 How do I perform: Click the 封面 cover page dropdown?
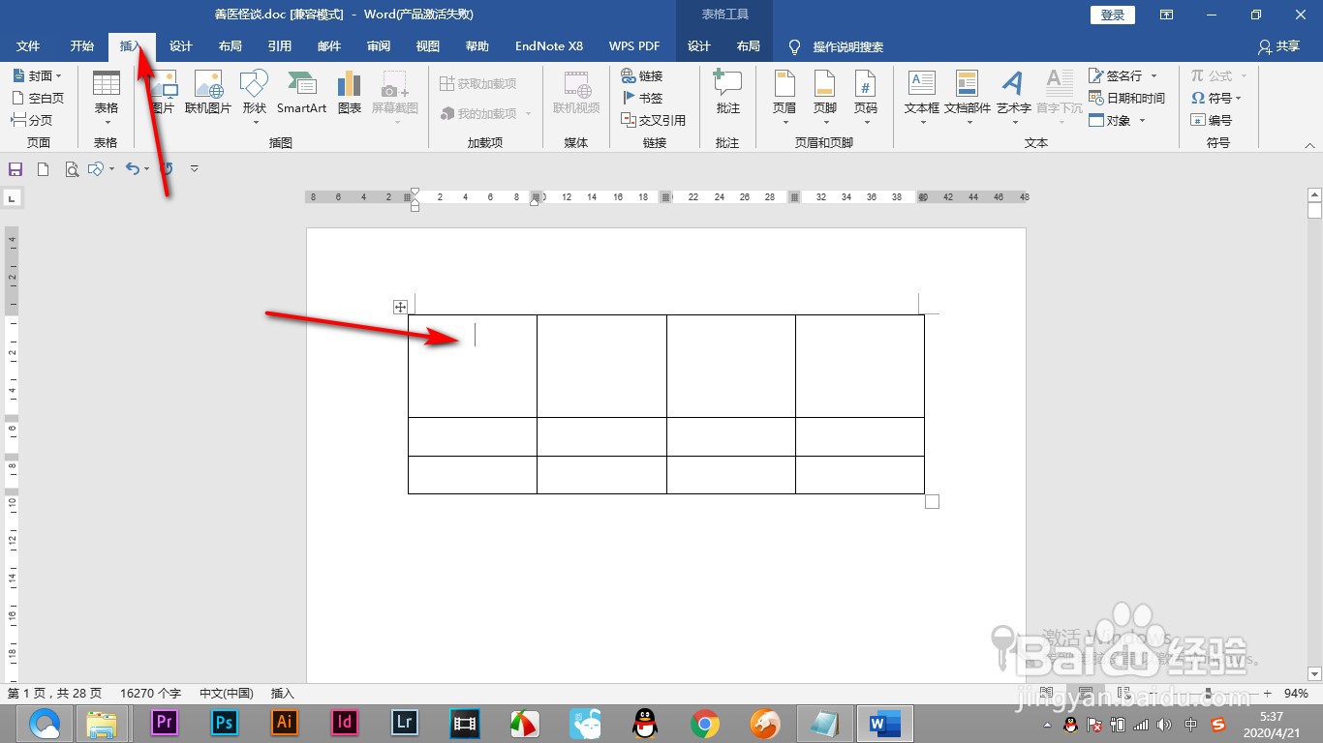(37, 75)
